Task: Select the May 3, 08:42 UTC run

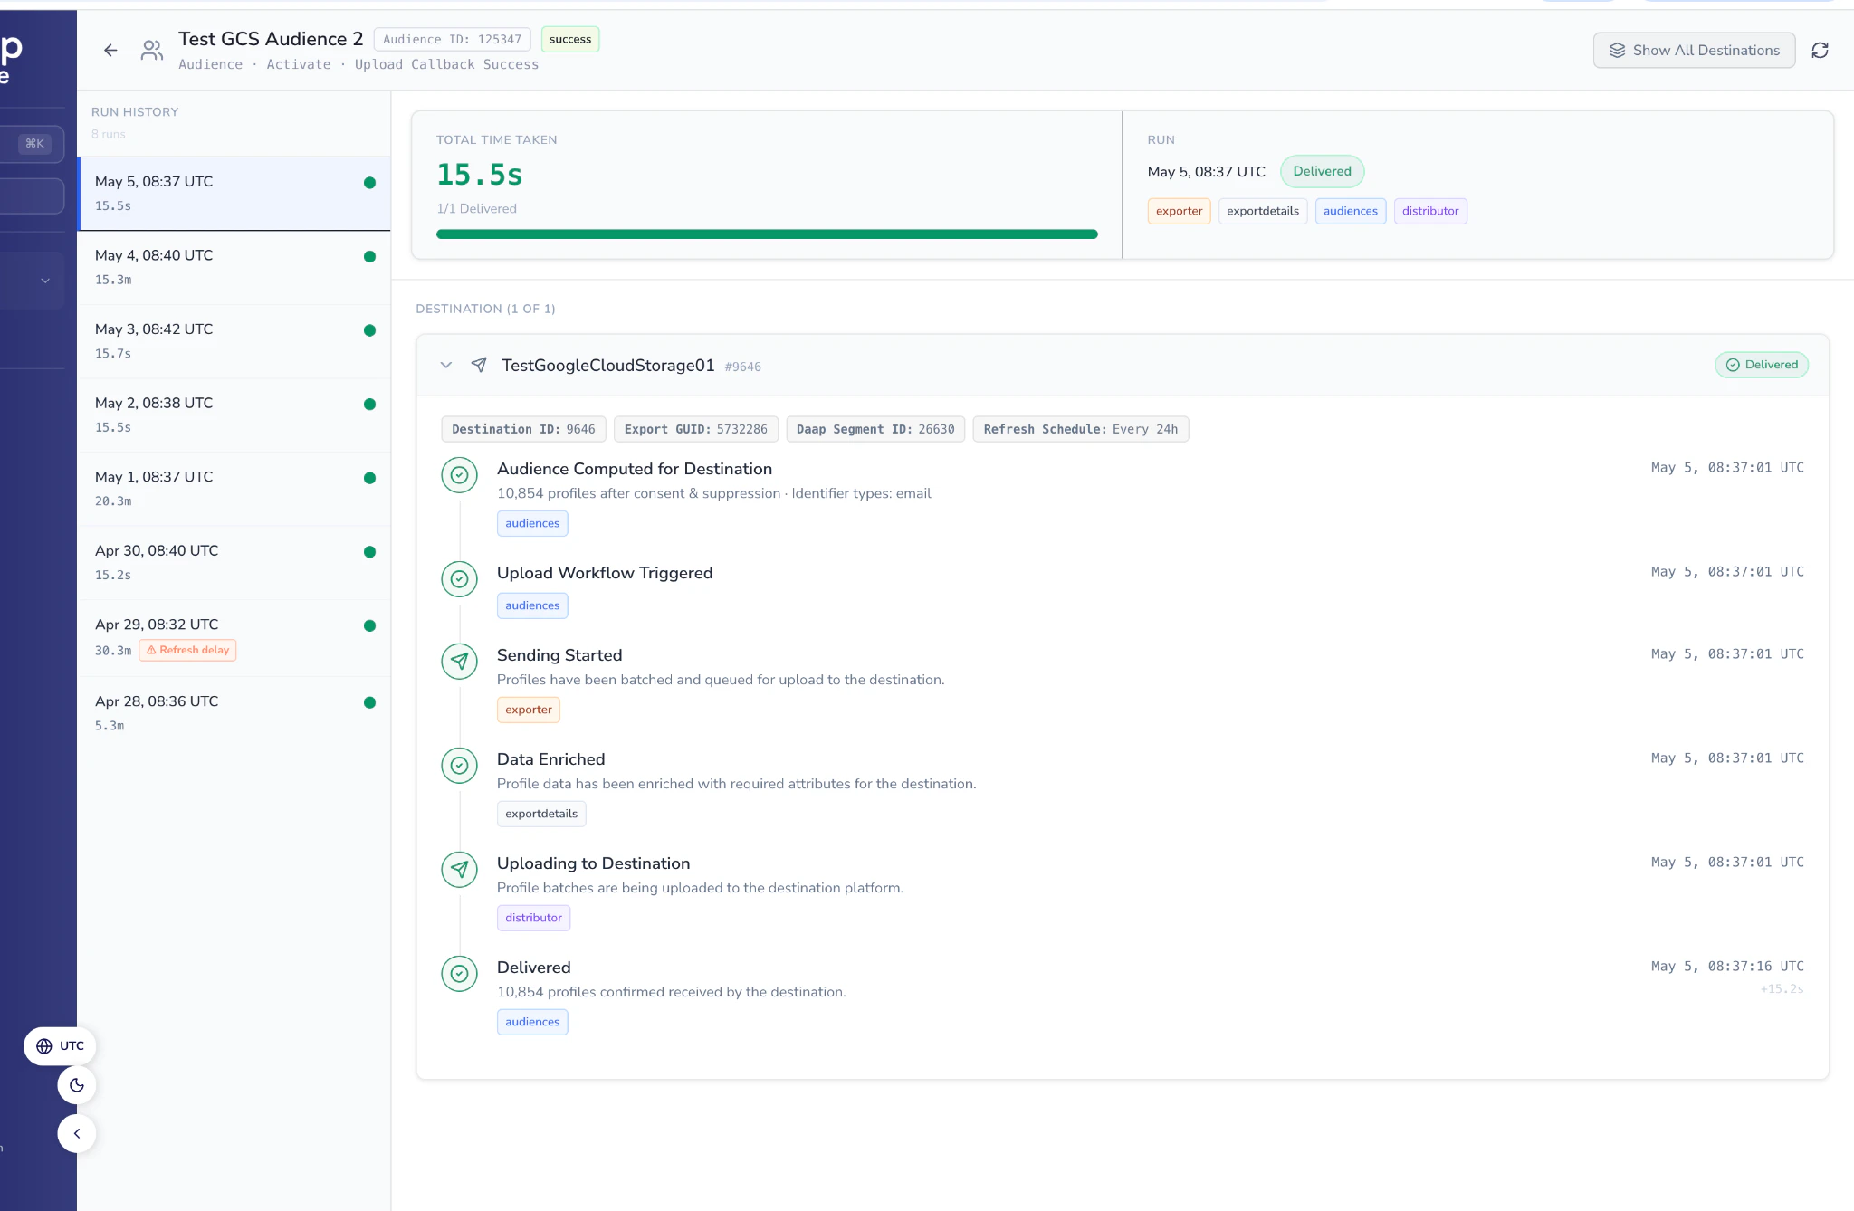Action: click(x=234, y=342)
